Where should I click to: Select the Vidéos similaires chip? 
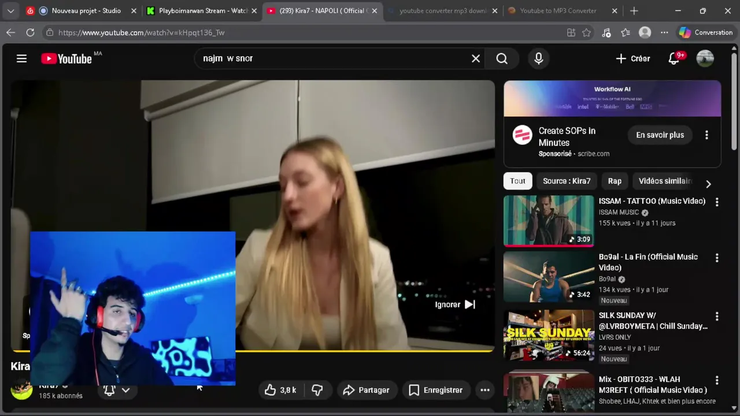(x=665, y=181)
